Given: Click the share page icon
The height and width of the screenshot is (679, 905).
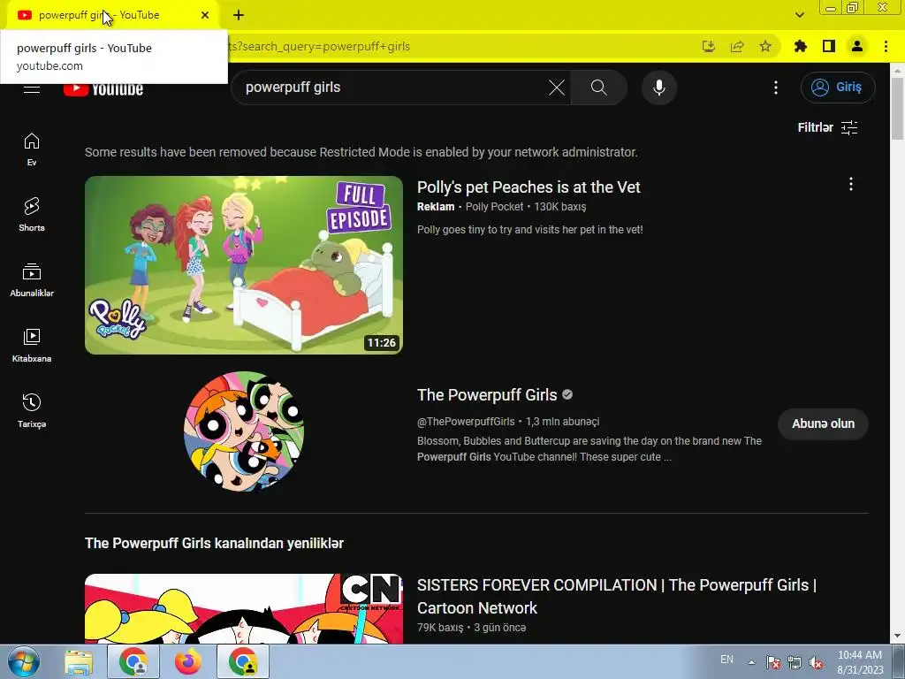Looking at the screenshot, I should click(737, 46).
